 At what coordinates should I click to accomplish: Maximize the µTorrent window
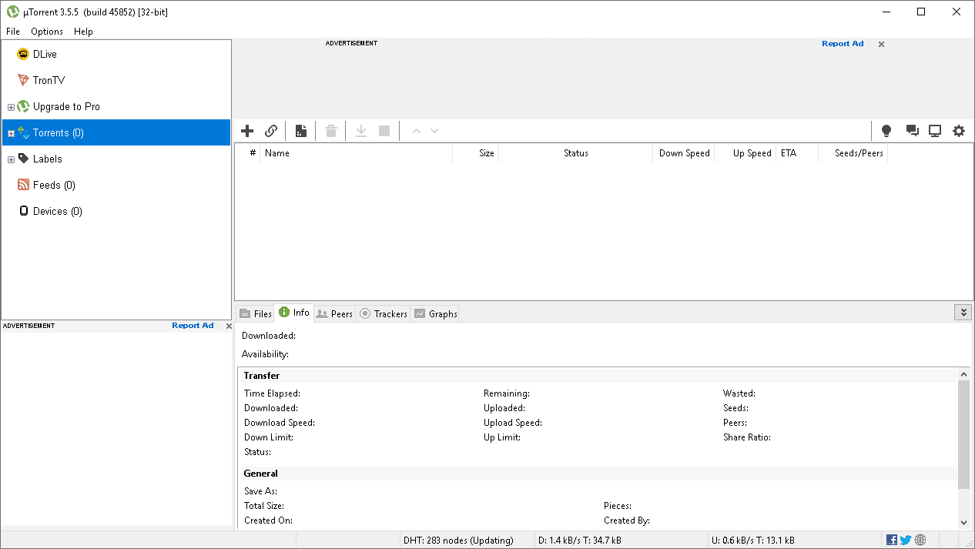[x=921, y=12]
